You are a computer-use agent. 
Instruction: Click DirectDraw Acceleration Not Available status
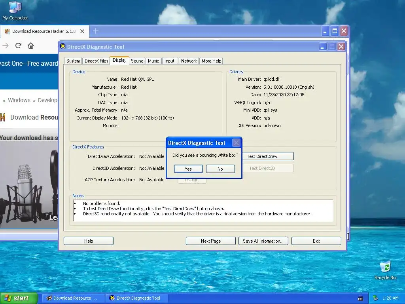coord(151,156)
